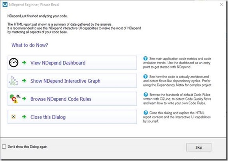Choose Browse NDepend Code Rules
Image resolution: width=228 pixels, height=161 pixels.
(x=72, y=99)
